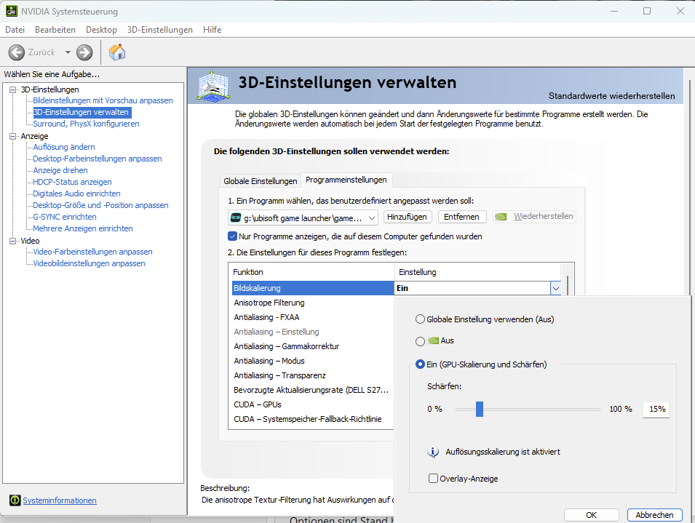Open the Systeminformationen link
The image size is (695, 523).
point(60,500)
